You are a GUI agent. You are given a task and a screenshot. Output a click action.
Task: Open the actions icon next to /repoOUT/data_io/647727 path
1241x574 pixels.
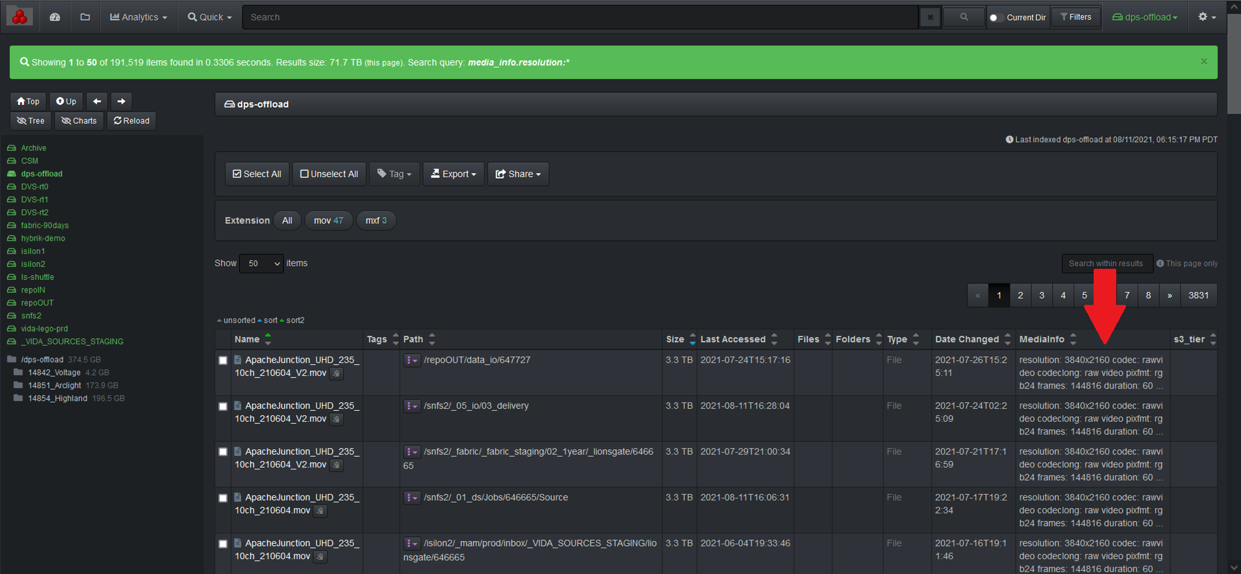coord(412,360)
